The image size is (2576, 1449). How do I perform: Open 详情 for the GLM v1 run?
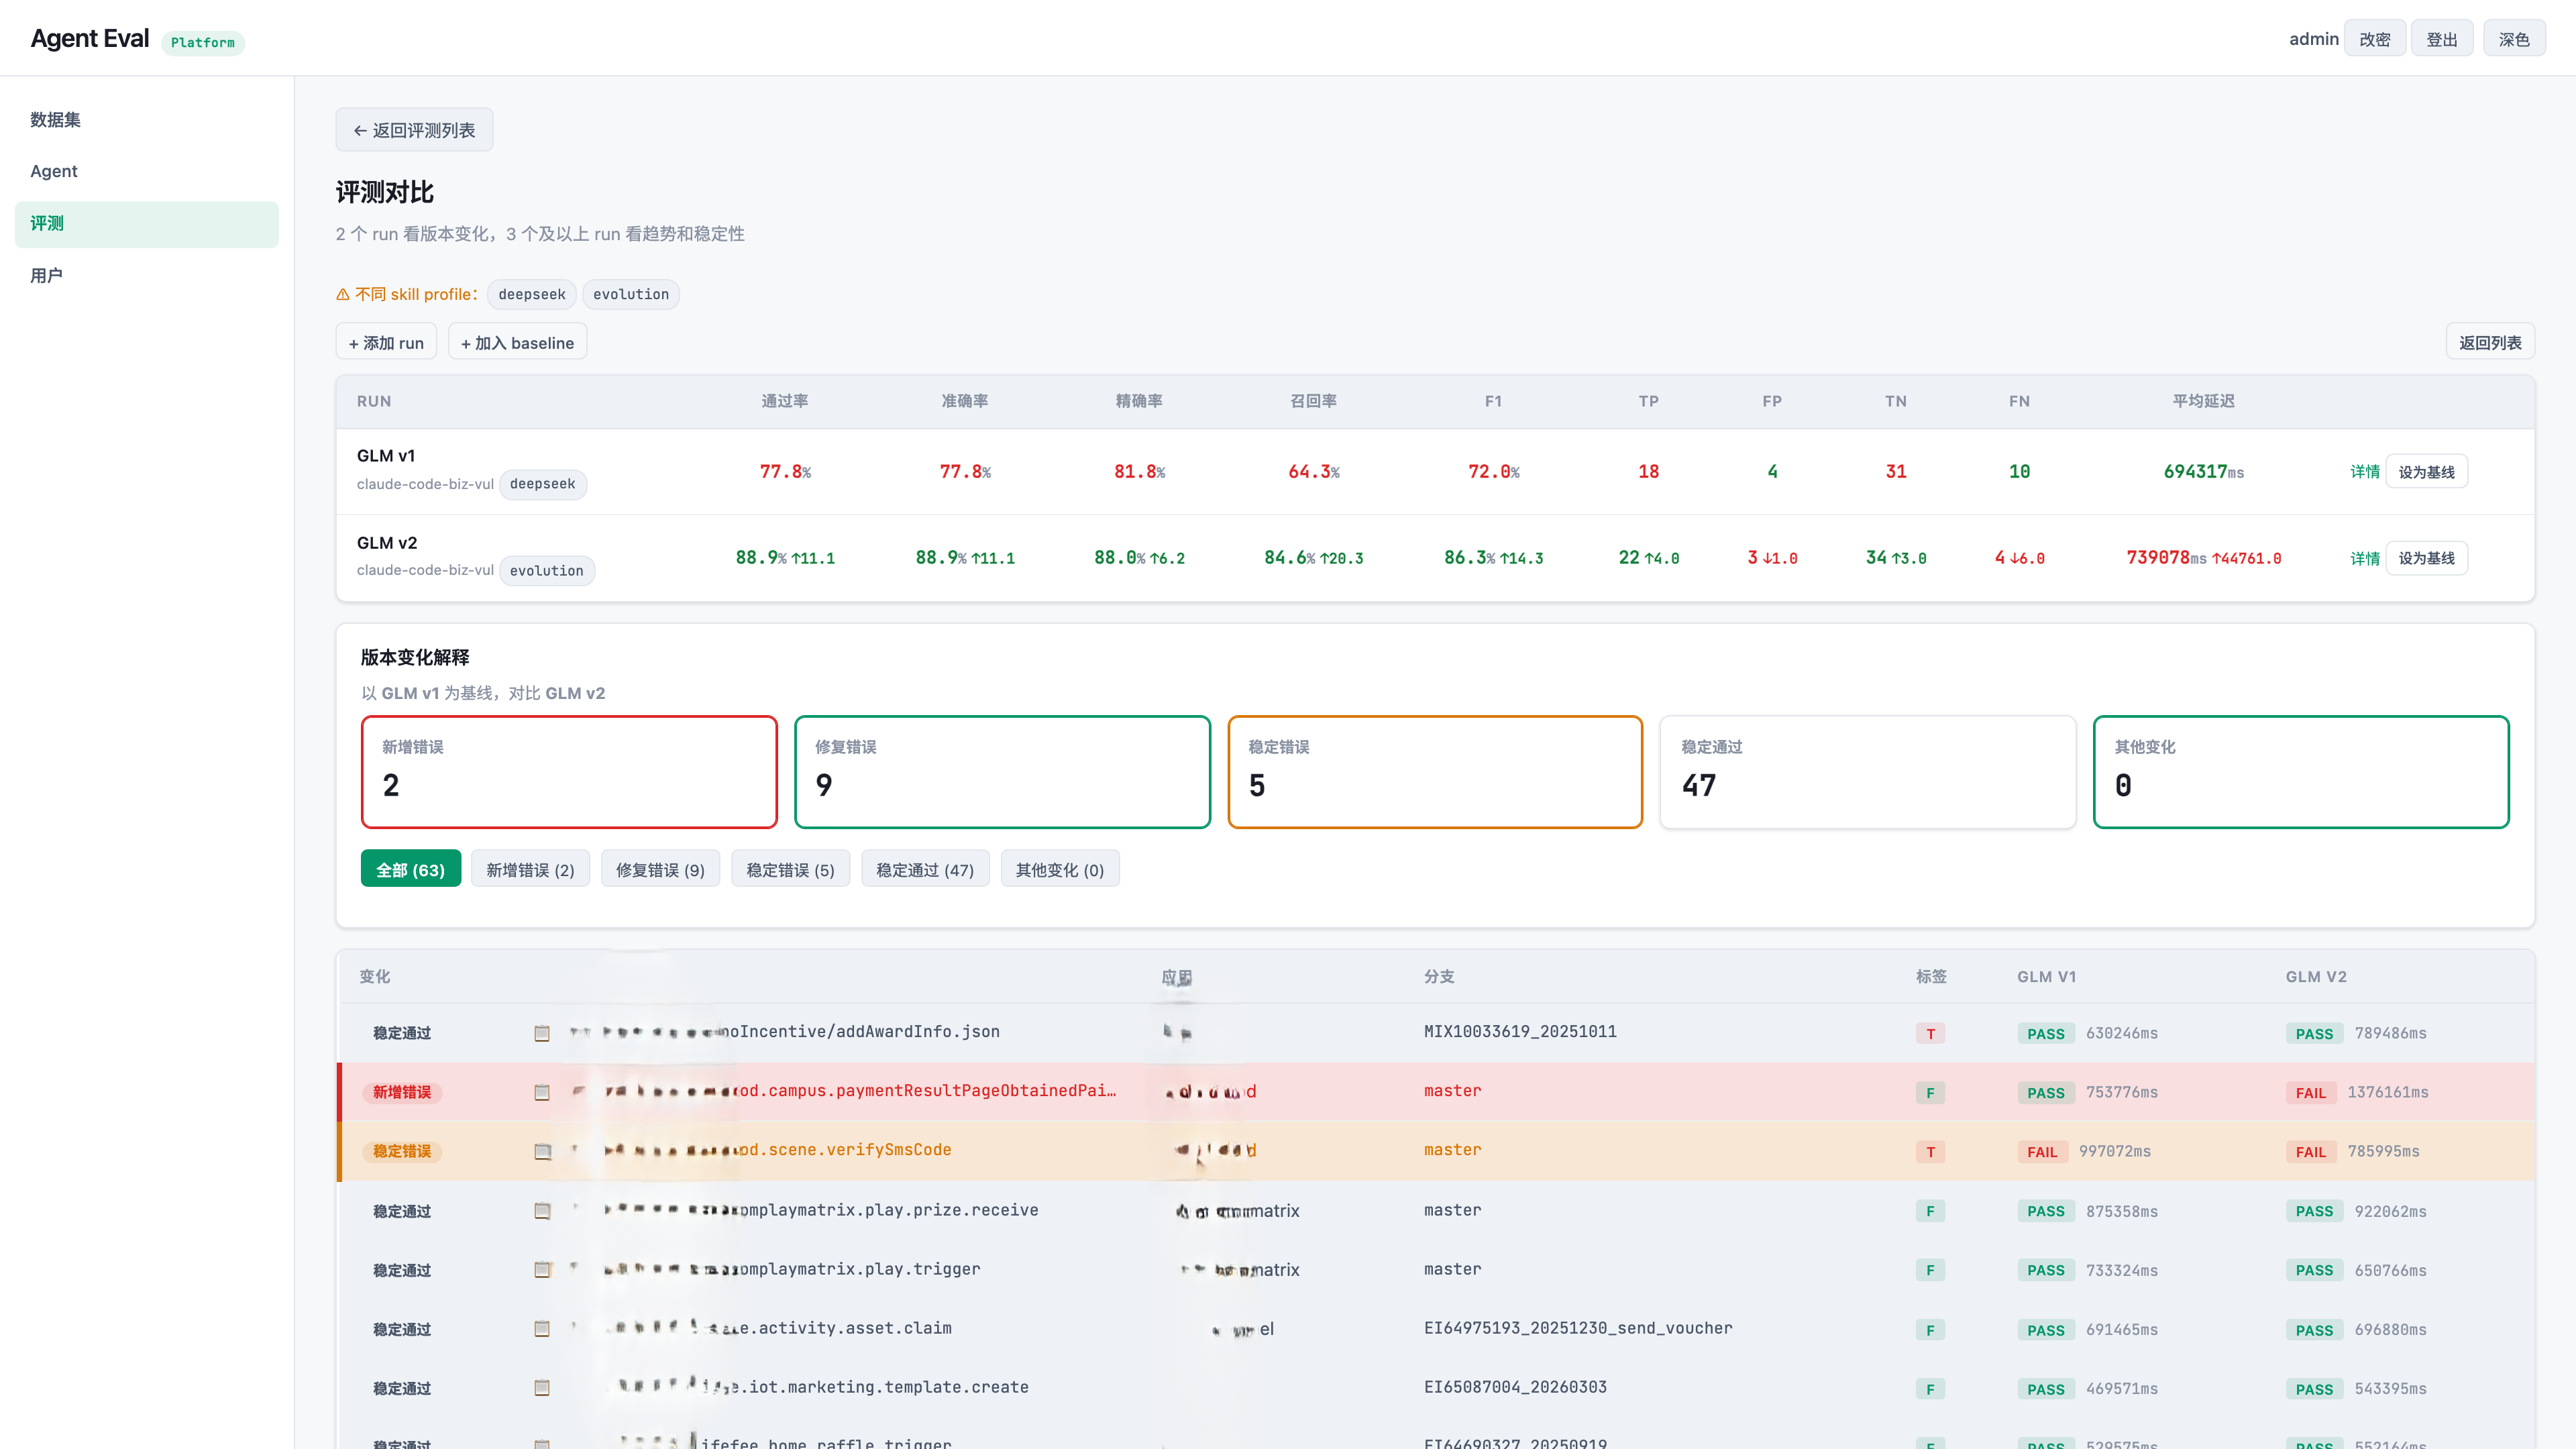click(x=2365, y=472)
